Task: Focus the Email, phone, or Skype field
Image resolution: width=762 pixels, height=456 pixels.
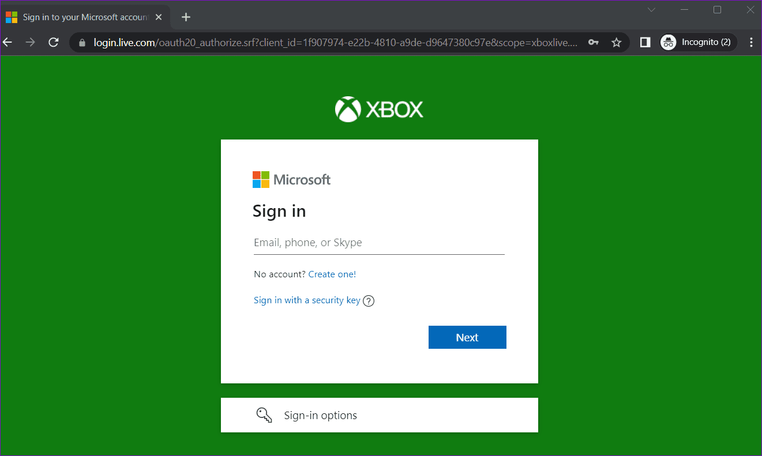Action: [x=379, y=243]
